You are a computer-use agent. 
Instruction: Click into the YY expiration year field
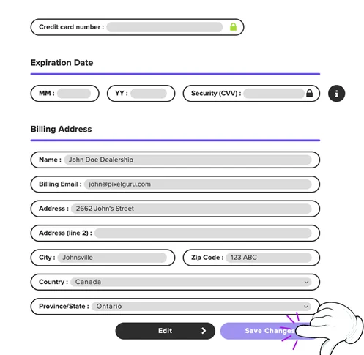[x=149, y=94]
